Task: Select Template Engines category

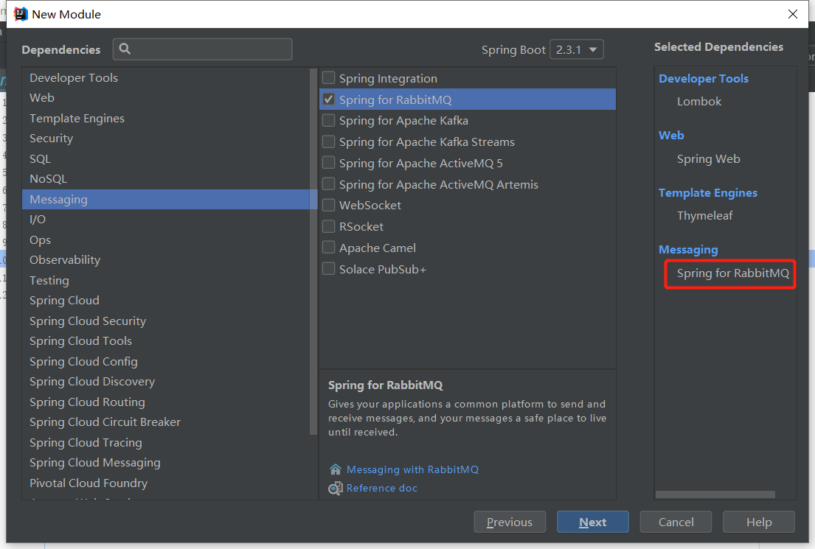Action: (167, 119)
